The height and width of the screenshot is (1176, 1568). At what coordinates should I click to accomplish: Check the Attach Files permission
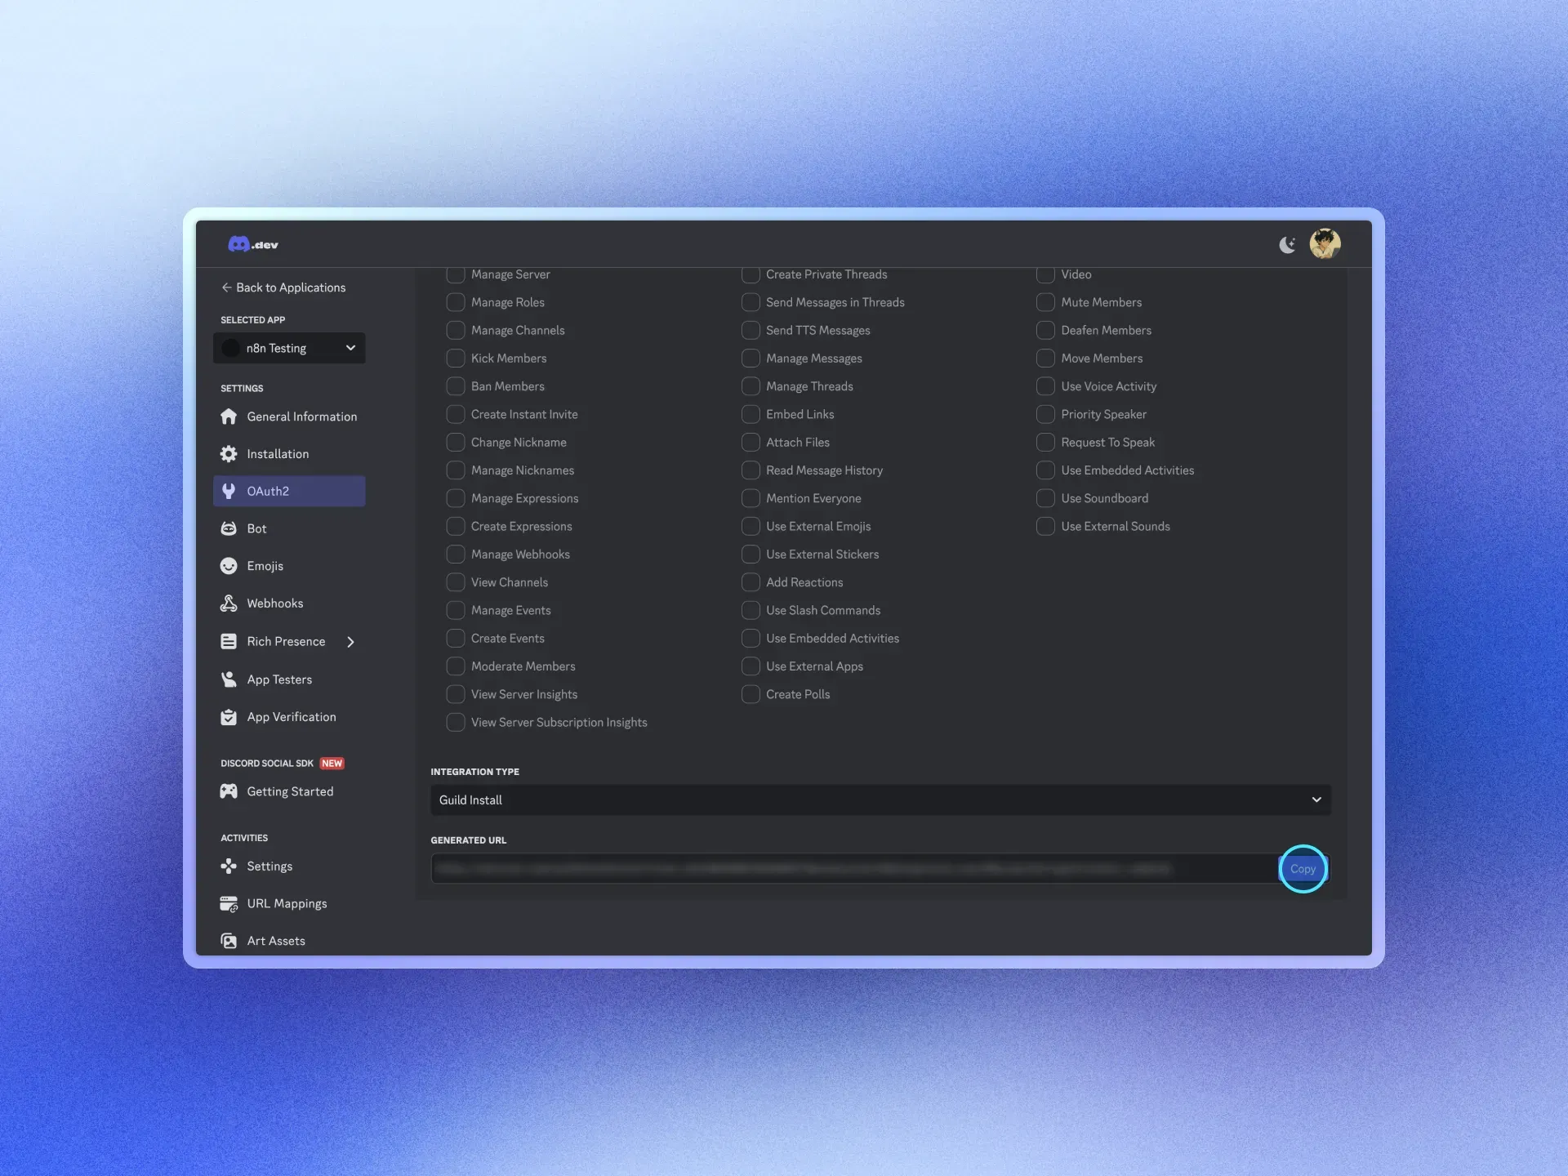coord(751,443)
